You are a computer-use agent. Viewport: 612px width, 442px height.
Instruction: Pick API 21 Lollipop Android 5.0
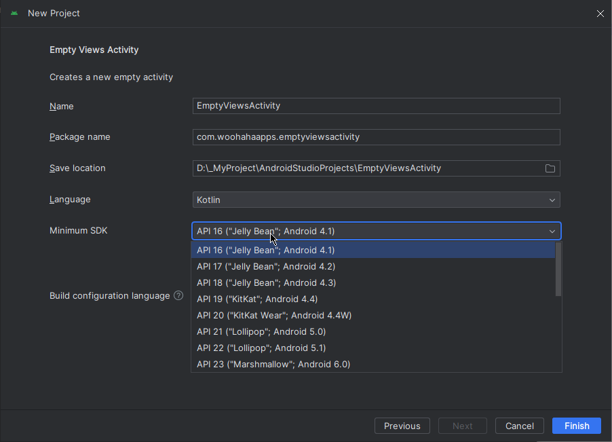tap(373, 332)
